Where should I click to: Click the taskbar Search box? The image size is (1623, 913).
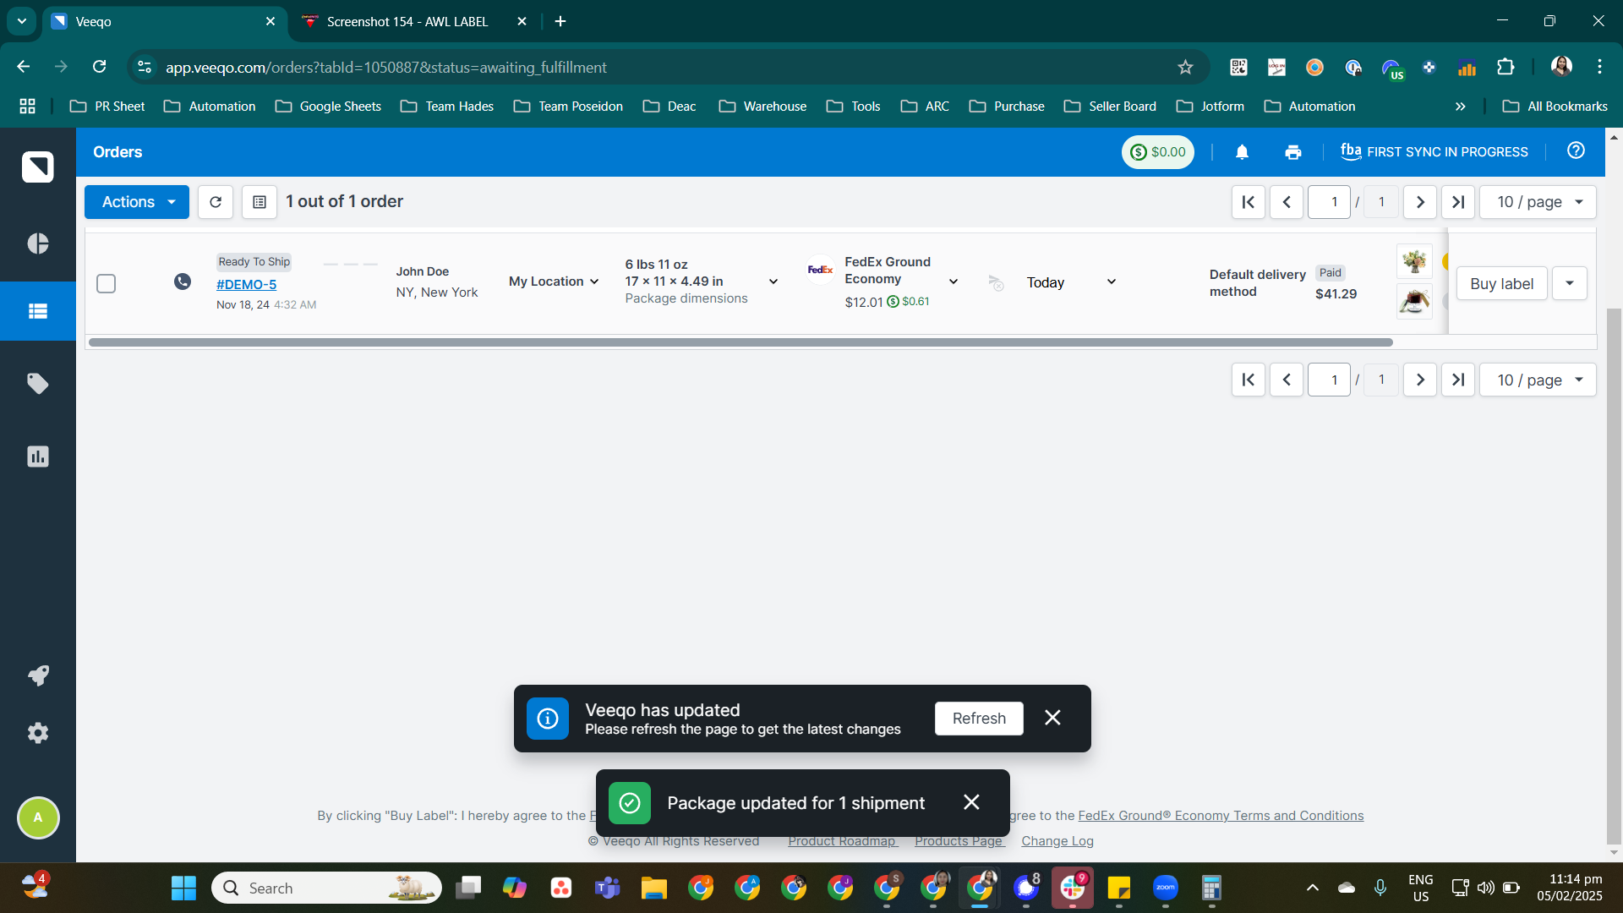(326, 888)
